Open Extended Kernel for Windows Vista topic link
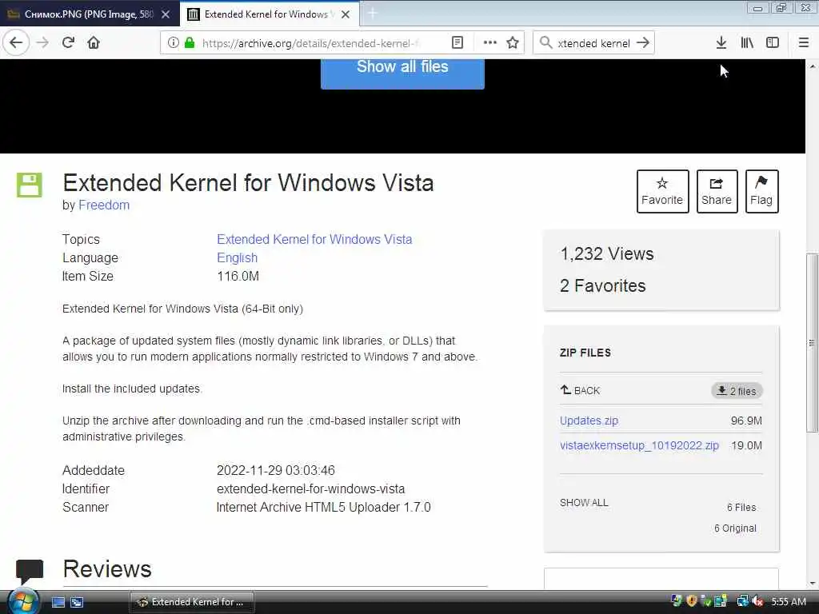The width and height of the screenshot is (819, 614). click(x=314, y=239)
